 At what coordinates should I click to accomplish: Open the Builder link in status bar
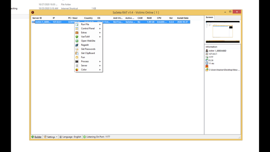pos(38,137)
